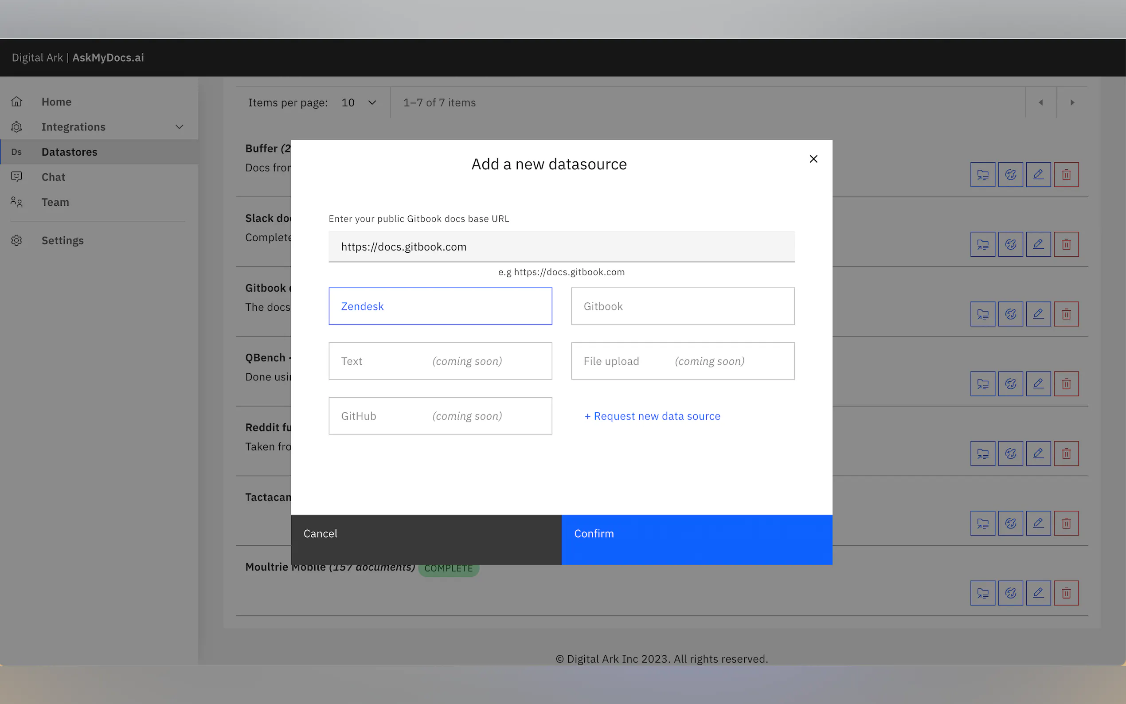The image size is (1126, 704).
Task: Click the Gitbook docs URL input field
Action: [561, 247]
